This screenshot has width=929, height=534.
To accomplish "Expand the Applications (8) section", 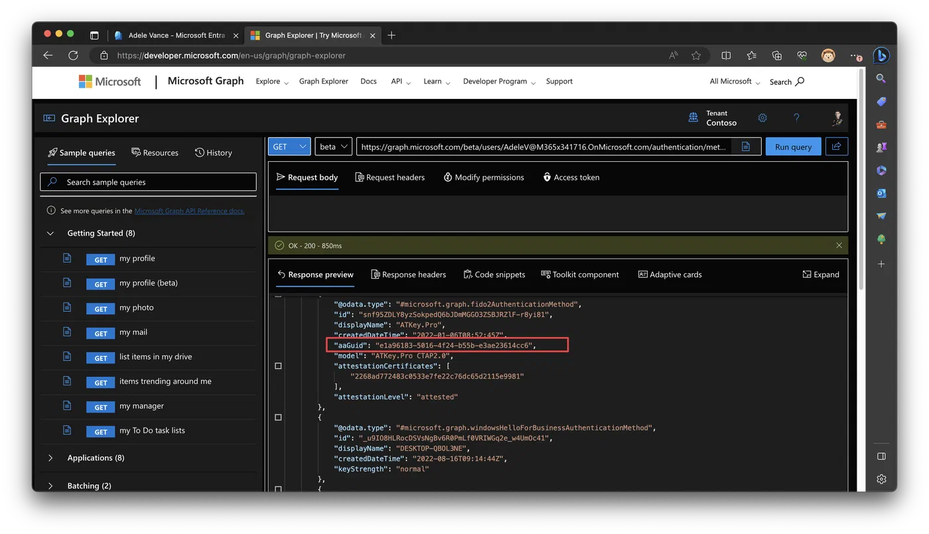I will 50,458.
